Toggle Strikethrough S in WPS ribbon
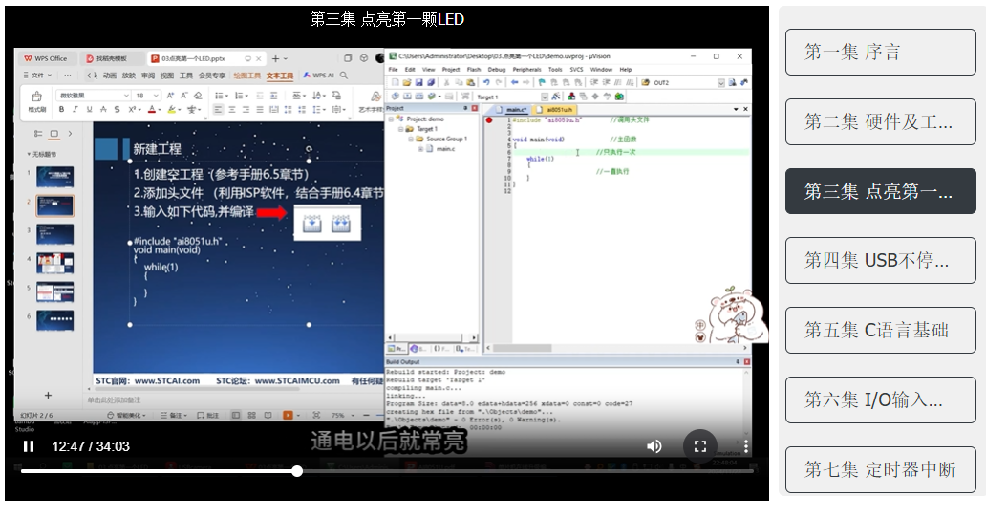Image resolution: width=986 pixels, height=518 pixels. [117, 109]
